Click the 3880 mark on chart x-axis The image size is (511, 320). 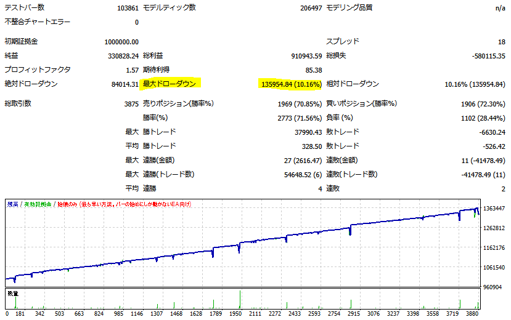tap(473, 314)
